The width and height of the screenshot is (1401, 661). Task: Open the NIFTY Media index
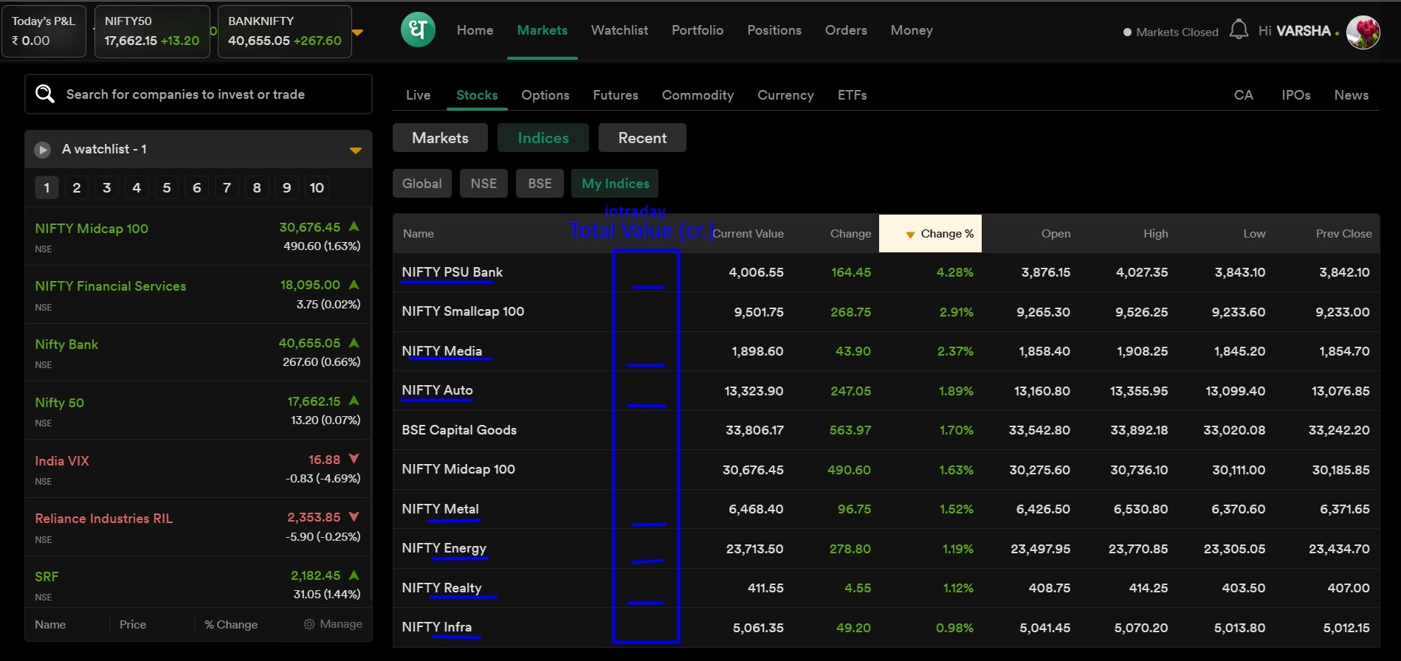point(441,351)
